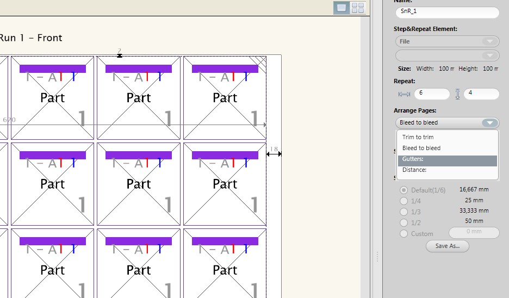Image resolution: width=509 pixels, height=298 pixels.
Task: Select the Default(1/6) radio button
Action: [x=404, y=190]
